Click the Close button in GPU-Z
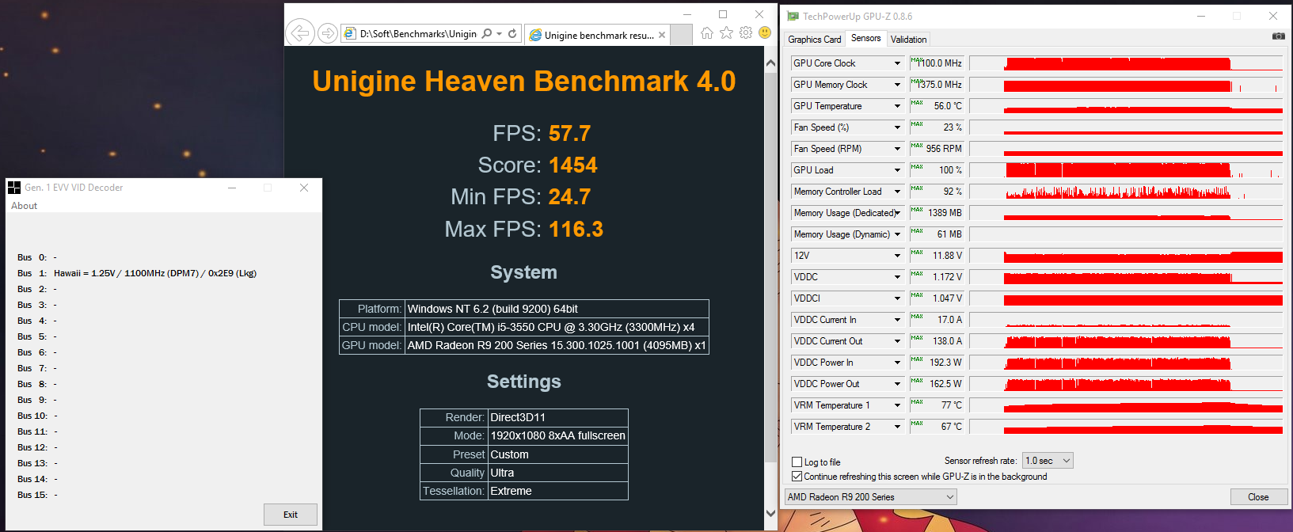Image resolution: width=1293 pixels, height=532 pixels. [x=1258, y=497]
